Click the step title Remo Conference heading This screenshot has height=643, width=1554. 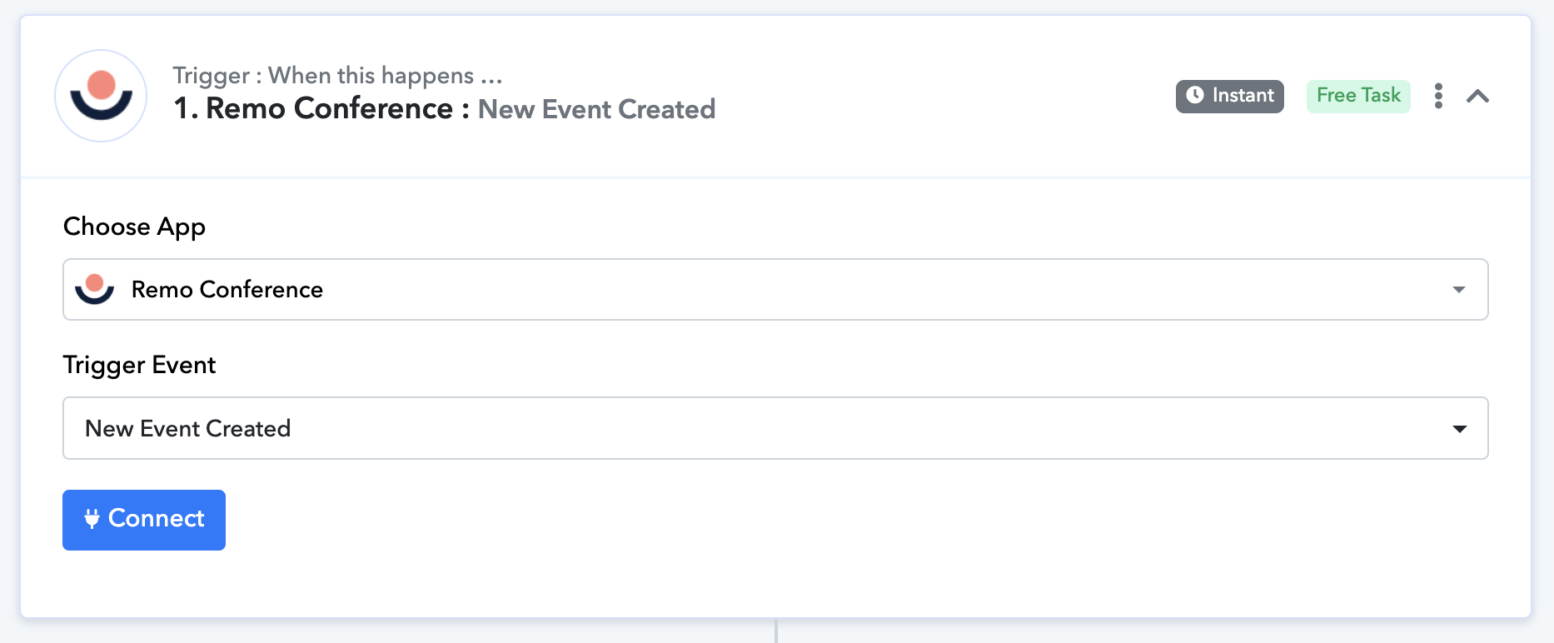[329, 109]
